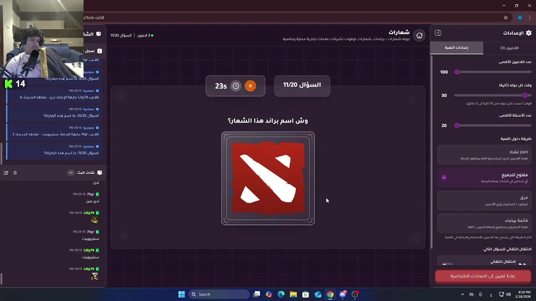Viewport: 536px width, 301px height.
Task: Open Task View on taskbar
Action: [257, 294]
